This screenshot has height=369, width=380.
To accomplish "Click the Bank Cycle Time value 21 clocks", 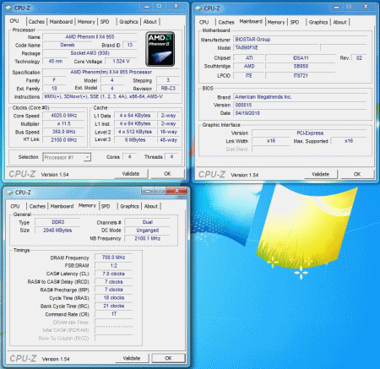I will pos(114,306).
